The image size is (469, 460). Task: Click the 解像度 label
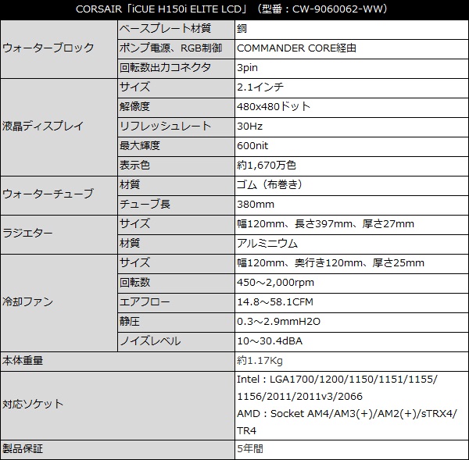tap(134, 106)
